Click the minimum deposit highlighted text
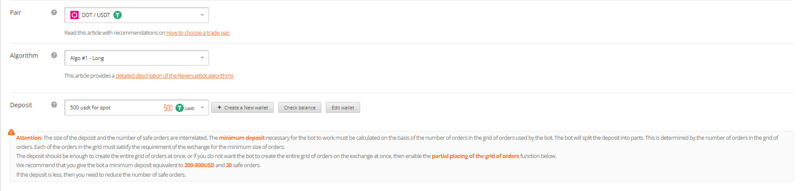 click(242, 138)
